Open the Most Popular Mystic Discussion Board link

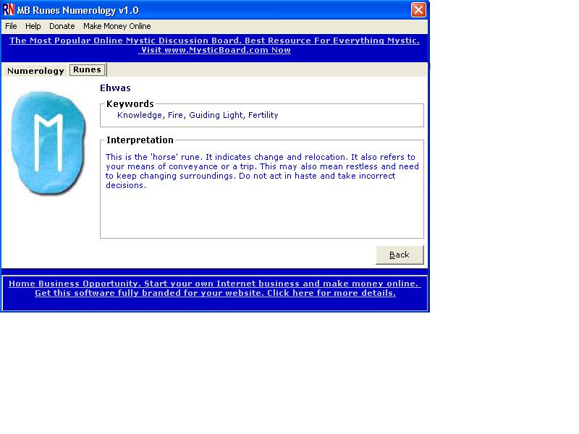(x=214, y=41)
